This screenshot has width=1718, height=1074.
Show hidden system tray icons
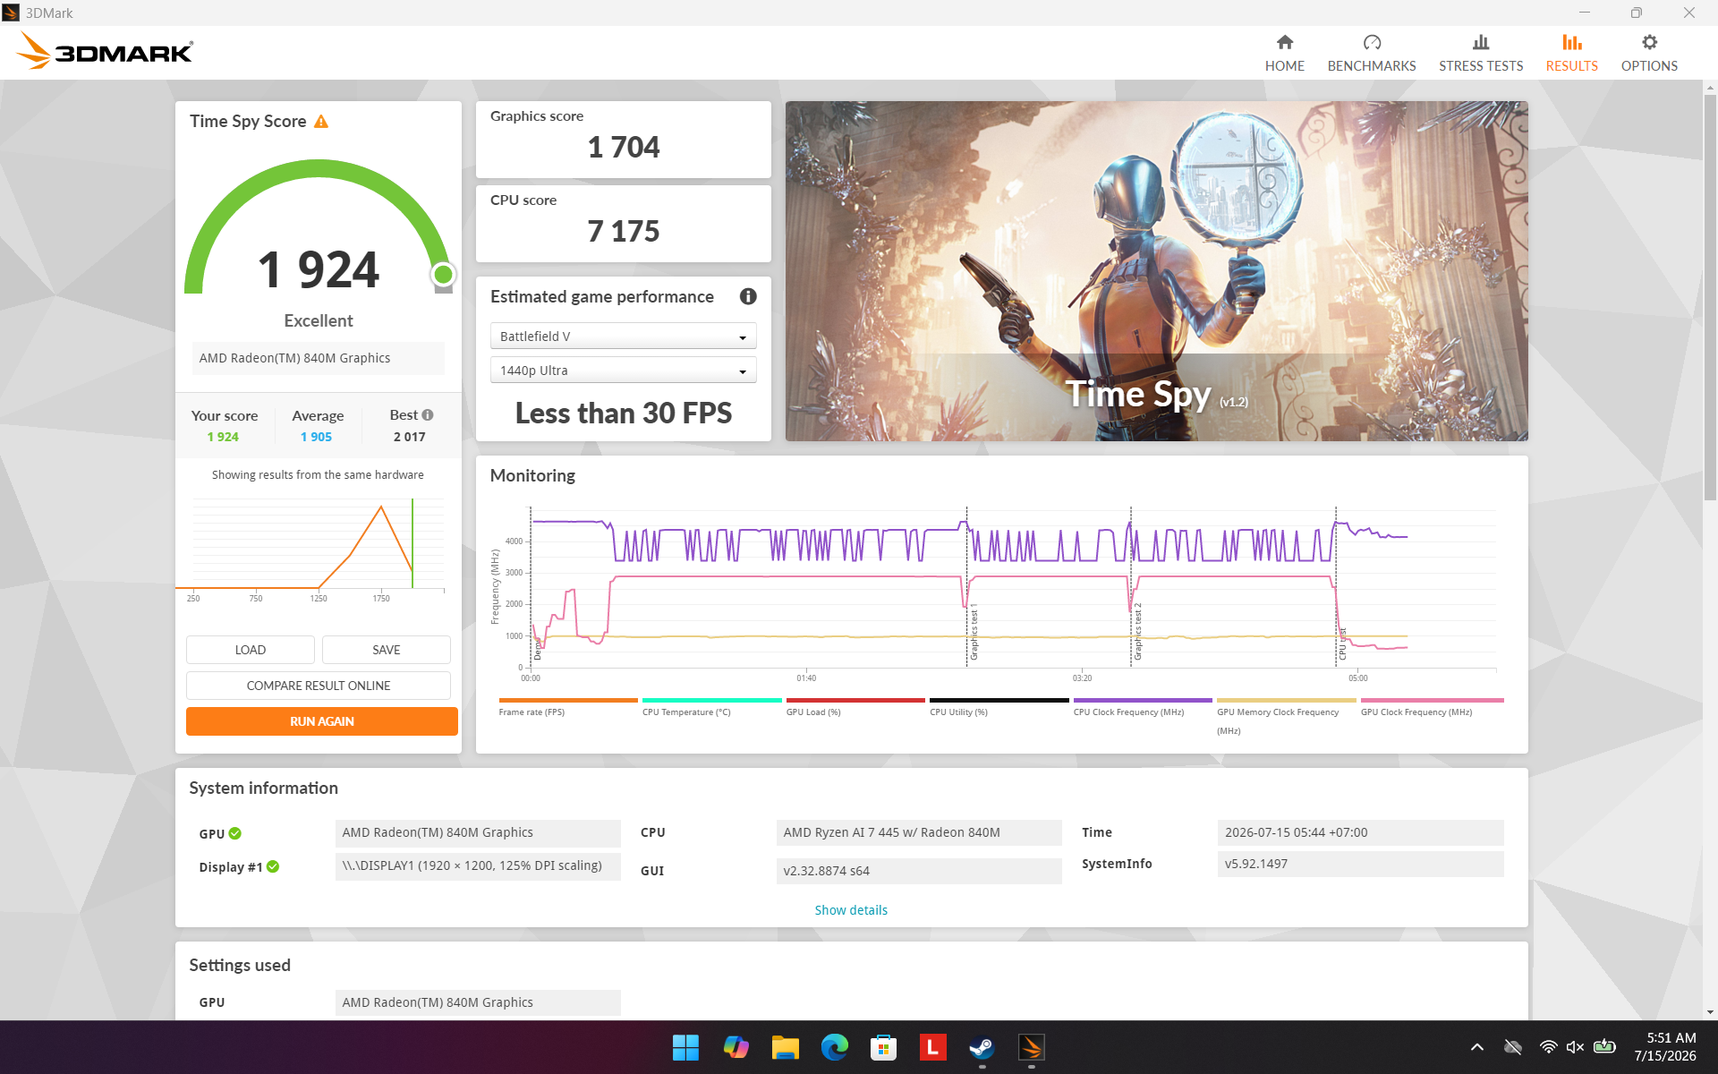point(1477,1047)
